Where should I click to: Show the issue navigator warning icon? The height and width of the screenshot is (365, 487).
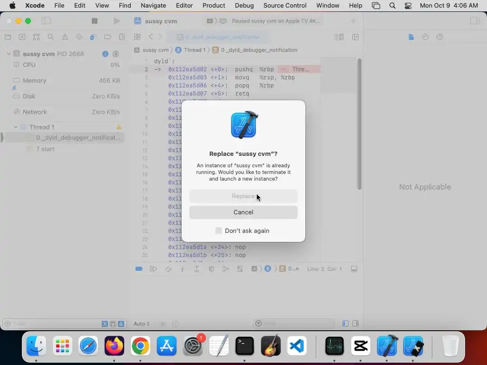coord(65,37)
